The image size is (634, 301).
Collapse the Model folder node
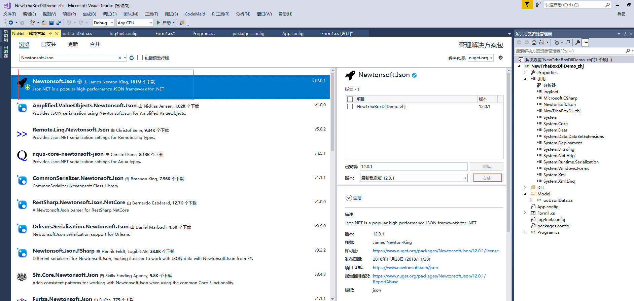[x=525, y=194]
